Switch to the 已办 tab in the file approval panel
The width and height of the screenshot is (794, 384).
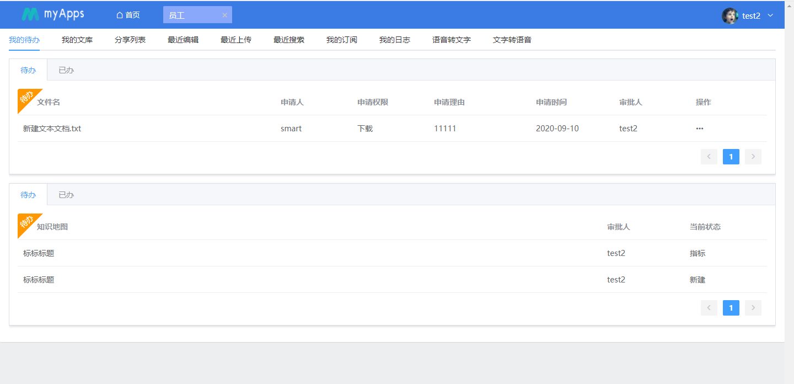65,70
